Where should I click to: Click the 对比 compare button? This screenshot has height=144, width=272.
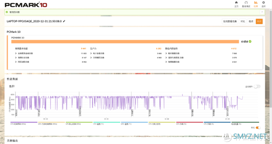243,21
